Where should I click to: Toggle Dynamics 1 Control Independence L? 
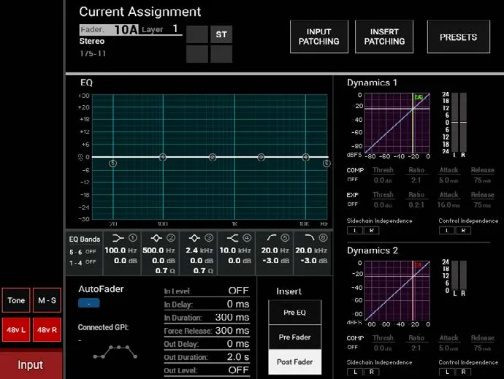pyautogui.click(x=447, y=231)
